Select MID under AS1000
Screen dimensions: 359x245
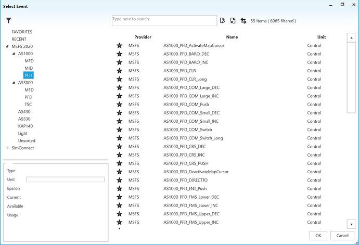point(29,68)
